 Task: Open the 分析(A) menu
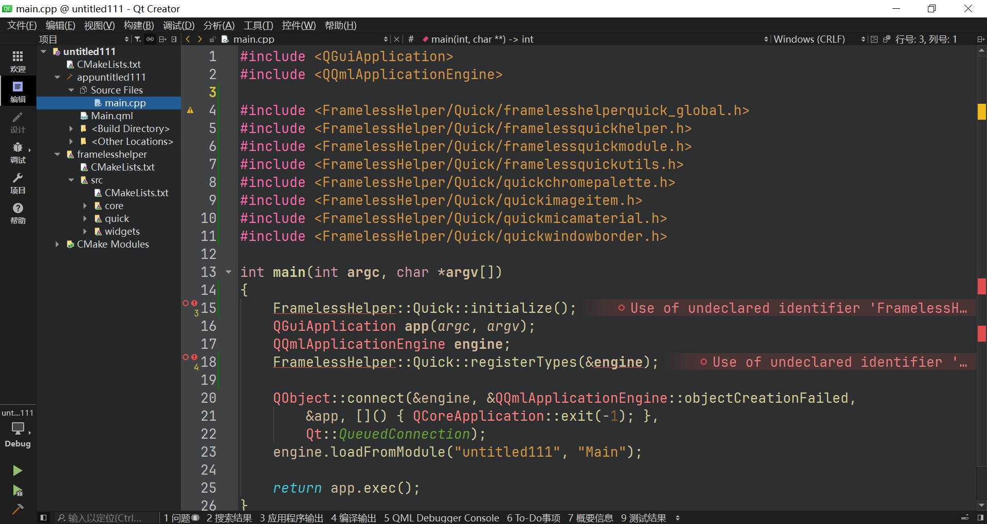[x=219, y=25]
